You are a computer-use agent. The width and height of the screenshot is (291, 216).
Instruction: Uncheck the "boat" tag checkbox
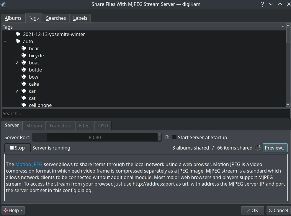click(17, 63)
